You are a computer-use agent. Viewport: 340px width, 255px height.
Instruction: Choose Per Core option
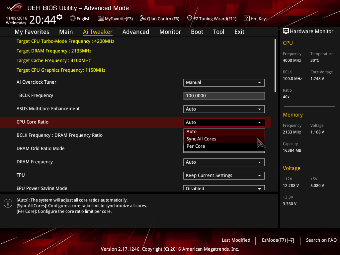224,146
